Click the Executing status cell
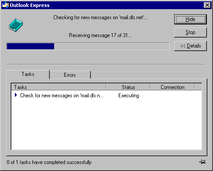This screenshot has height=171, width=213. tap(129, 96)
